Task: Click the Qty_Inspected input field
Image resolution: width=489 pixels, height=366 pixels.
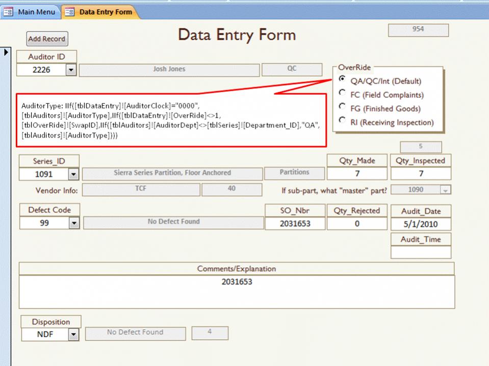Action: tap(421, 174)
